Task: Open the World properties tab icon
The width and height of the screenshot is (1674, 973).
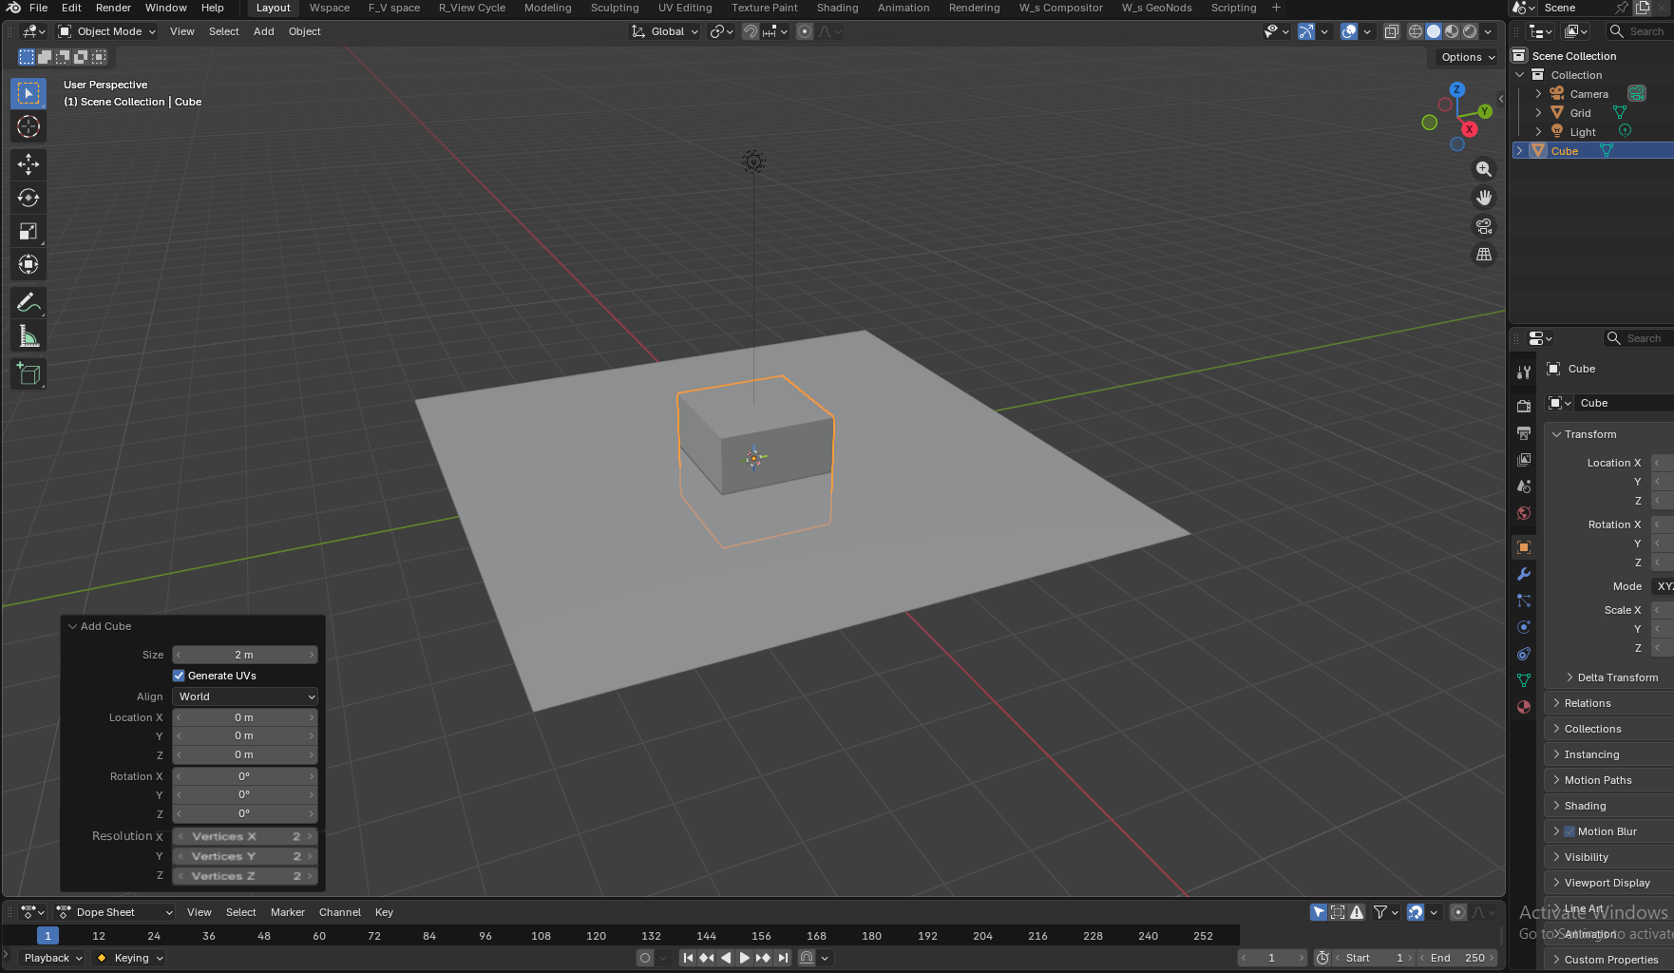Action: pyautogui.click(x=1524, y=513)
